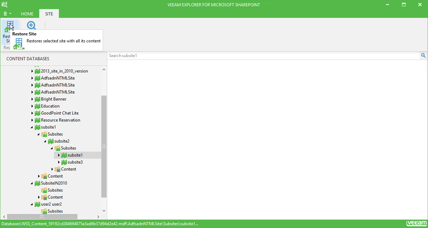Click the Subsites folder icon under SubsiteIN2010
The image size is (428, 228).
coord(44,190)
